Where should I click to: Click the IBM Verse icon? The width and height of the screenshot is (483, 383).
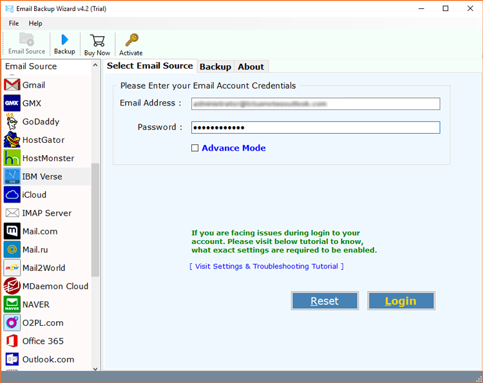click(12, 176)
